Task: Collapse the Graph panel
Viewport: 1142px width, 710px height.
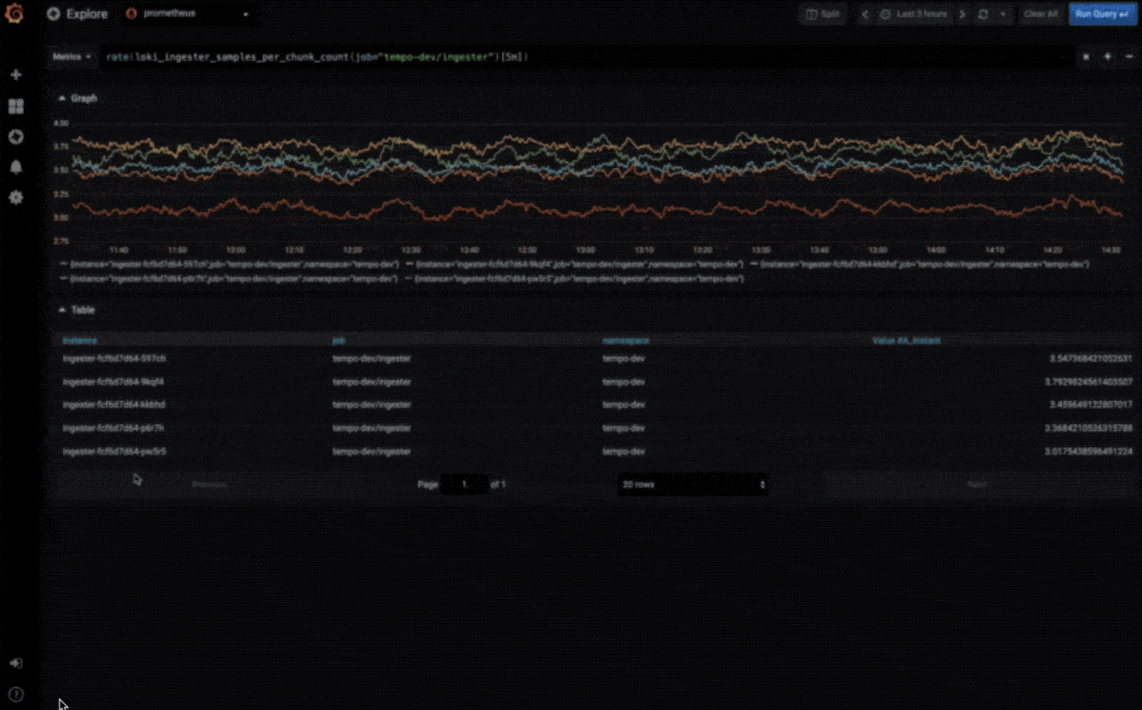Action: click(77, 98)
